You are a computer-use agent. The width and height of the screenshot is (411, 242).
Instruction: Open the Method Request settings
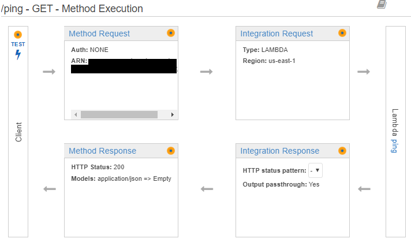tap(99, 33)
